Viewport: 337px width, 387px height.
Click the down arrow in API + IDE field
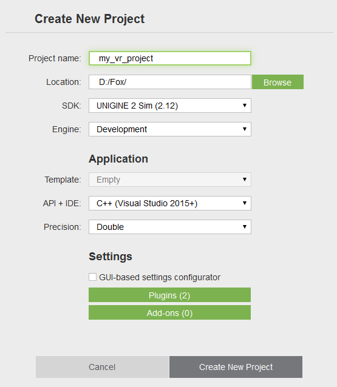(245, 203)
